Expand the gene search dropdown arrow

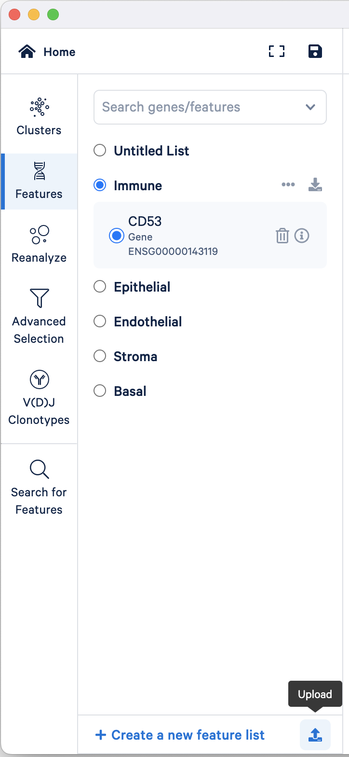pos(310,107)
